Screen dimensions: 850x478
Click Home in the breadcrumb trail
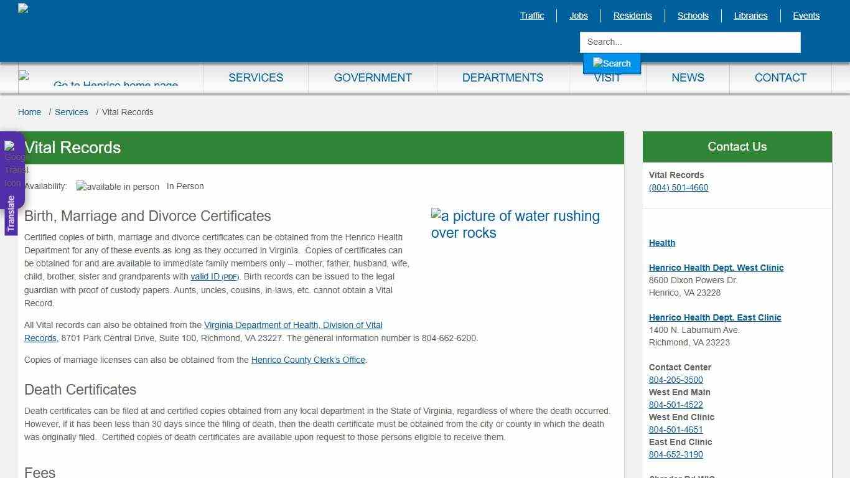29,112
